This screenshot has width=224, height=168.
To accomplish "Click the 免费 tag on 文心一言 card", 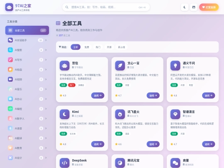I will click(119, 85).
